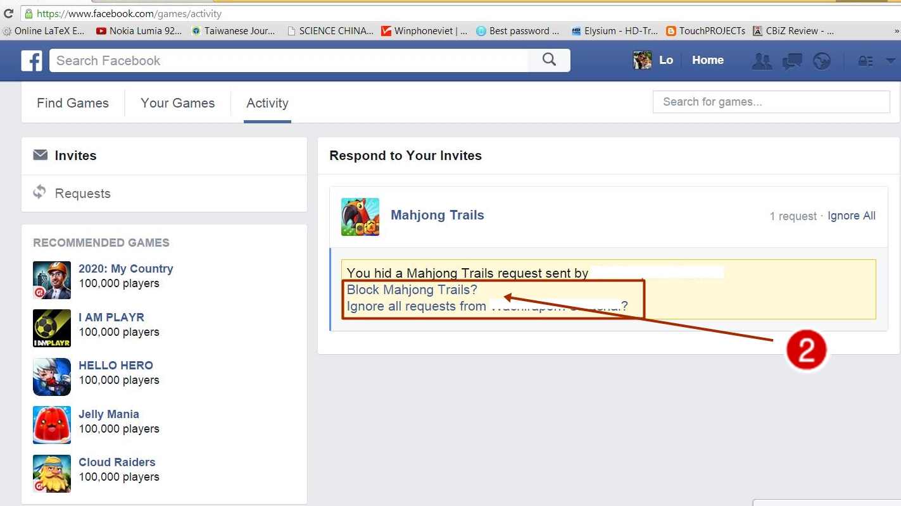901x506 pixels.
Task: Select the Activity tab
Action: coord(267,103)
